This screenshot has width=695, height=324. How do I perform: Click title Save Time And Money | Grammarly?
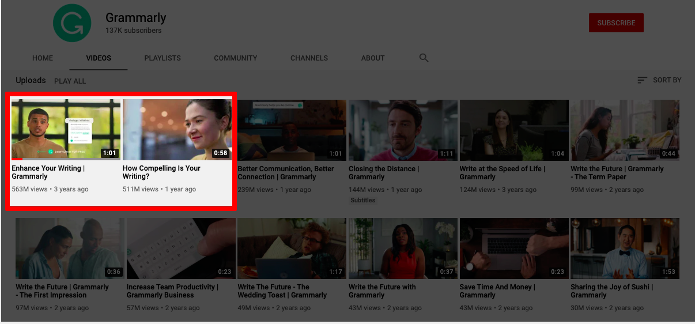(x=497, y=291)
